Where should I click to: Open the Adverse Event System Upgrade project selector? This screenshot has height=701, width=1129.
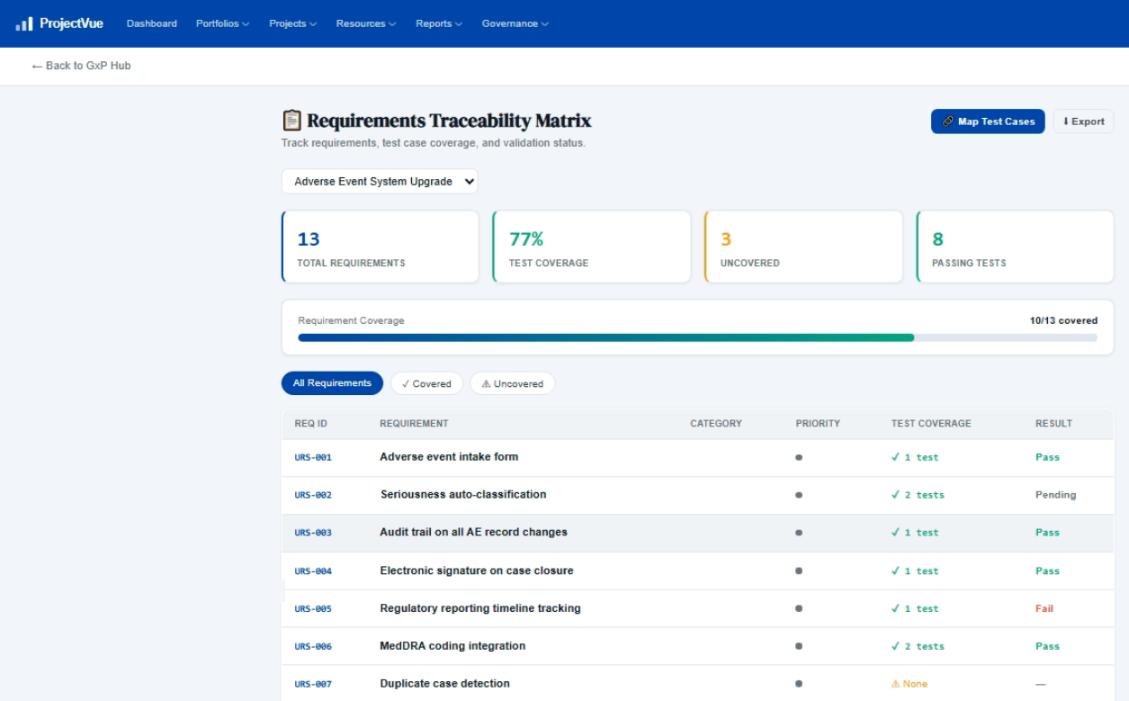[380, 181]
